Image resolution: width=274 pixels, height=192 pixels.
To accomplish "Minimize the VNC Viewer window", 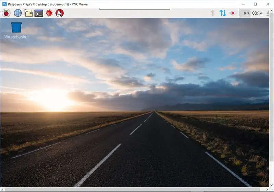I will pyautogui.click(x=243, y=4).
